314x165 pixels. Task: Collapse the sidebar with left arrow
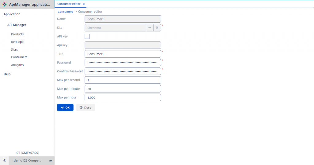(4, 160)
